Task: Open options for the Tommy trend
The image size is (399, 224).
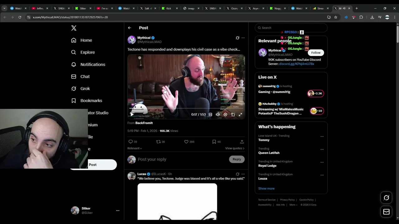Action: 322,136
